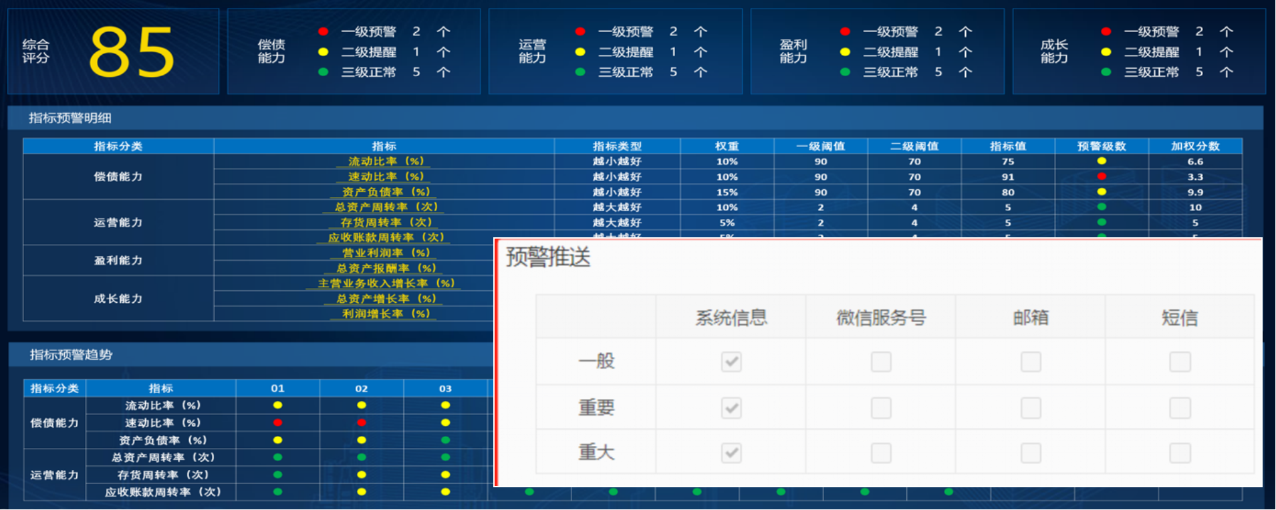This screenshot has height=510, width=1276.
Task: Enable 短信 push for 重大 level
Action: (x=1180, y=453)
